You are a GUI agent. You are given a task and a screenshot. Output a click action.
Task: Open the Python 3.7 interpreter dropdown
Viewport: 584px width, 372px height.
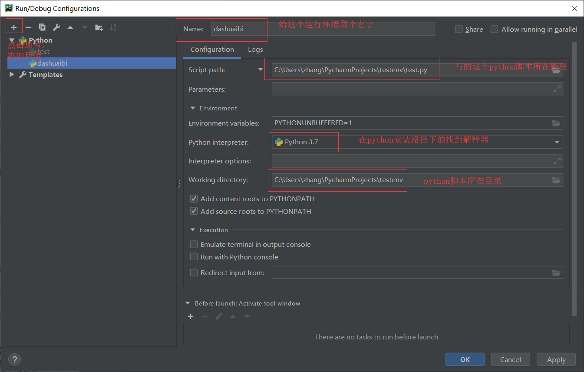556,142
